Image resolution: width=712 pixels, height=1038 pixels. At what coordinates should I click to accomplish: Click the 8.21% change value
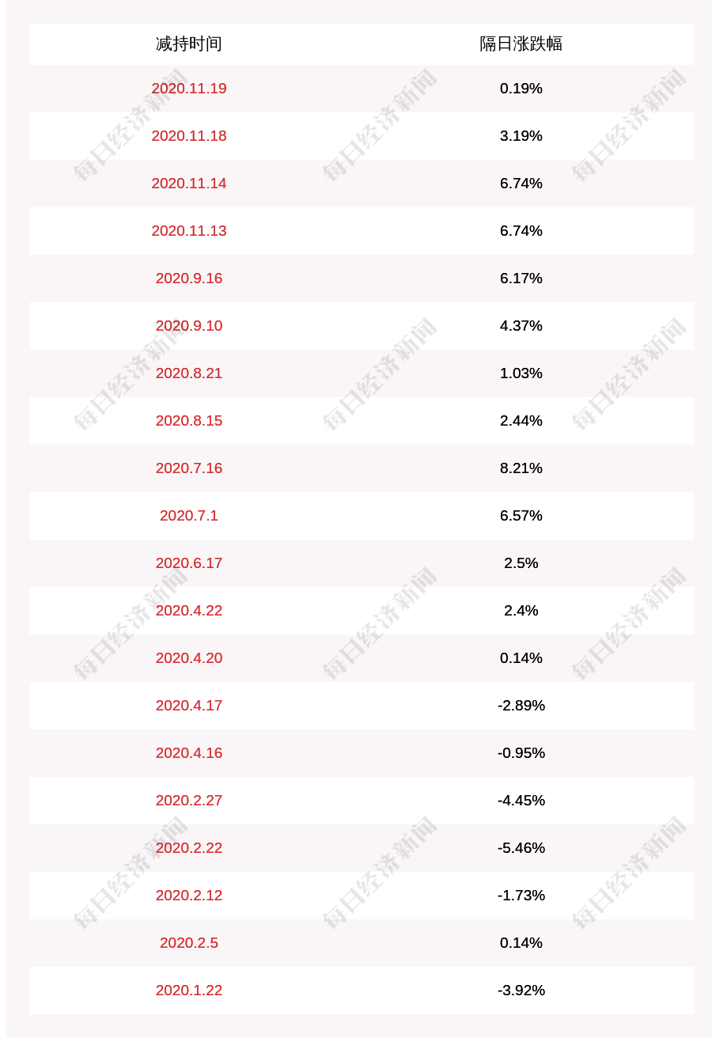[x=521, y=468]
